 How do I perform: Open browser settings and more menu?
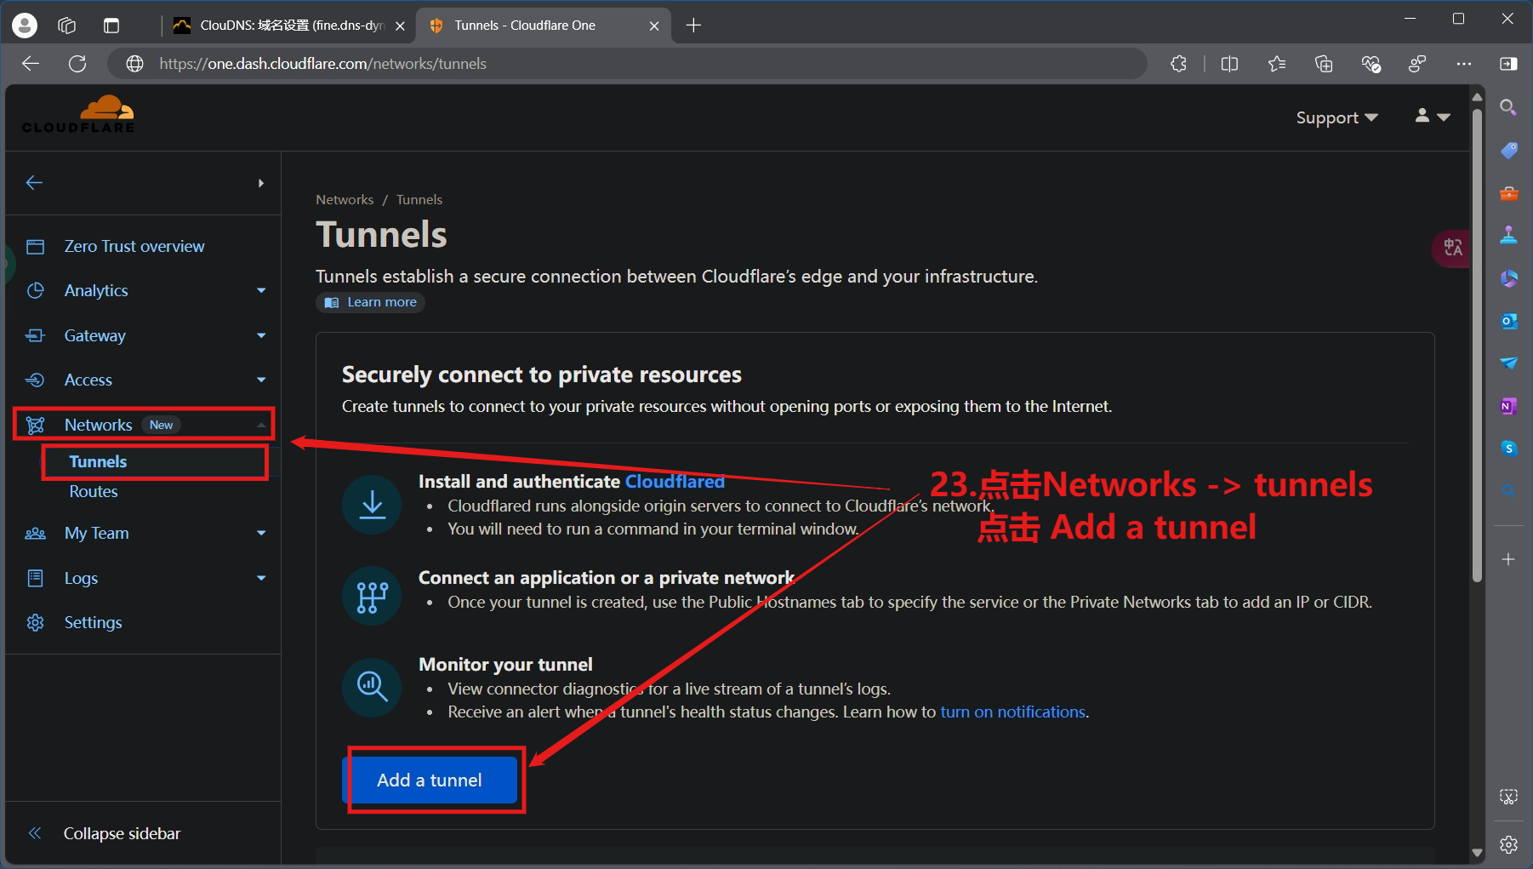pyautogui.click(x=1464, y=64)
